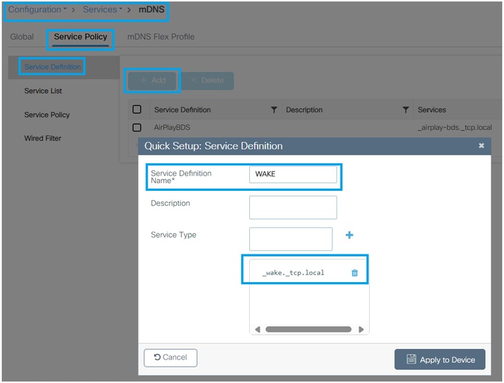This screenshot has width=504, height=383.
Task: Close the Quick Setup dialog
Action: tap(481, 146)
